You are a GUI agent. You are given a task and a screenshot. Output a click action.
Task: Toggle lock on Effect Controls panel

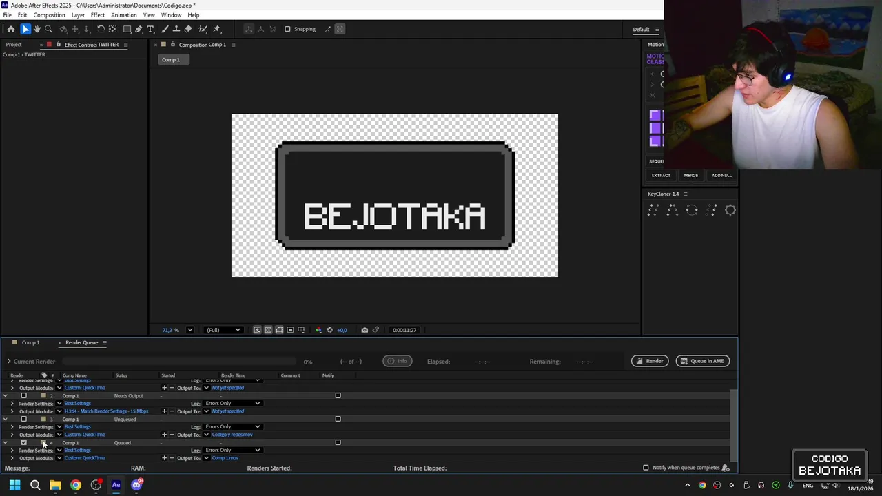(x=59, y=45)
